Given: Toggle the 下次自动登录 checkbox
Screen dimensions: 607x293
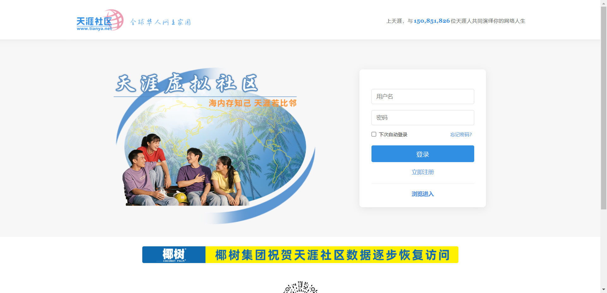Looking at the screenshot, I should coord(374,134).
